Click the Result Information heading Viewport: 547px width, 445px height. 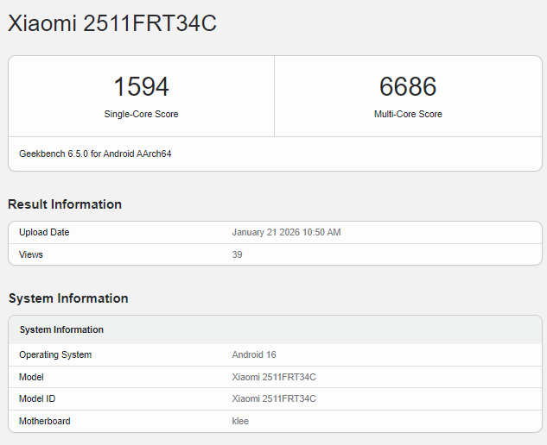[x=65, y=204]
